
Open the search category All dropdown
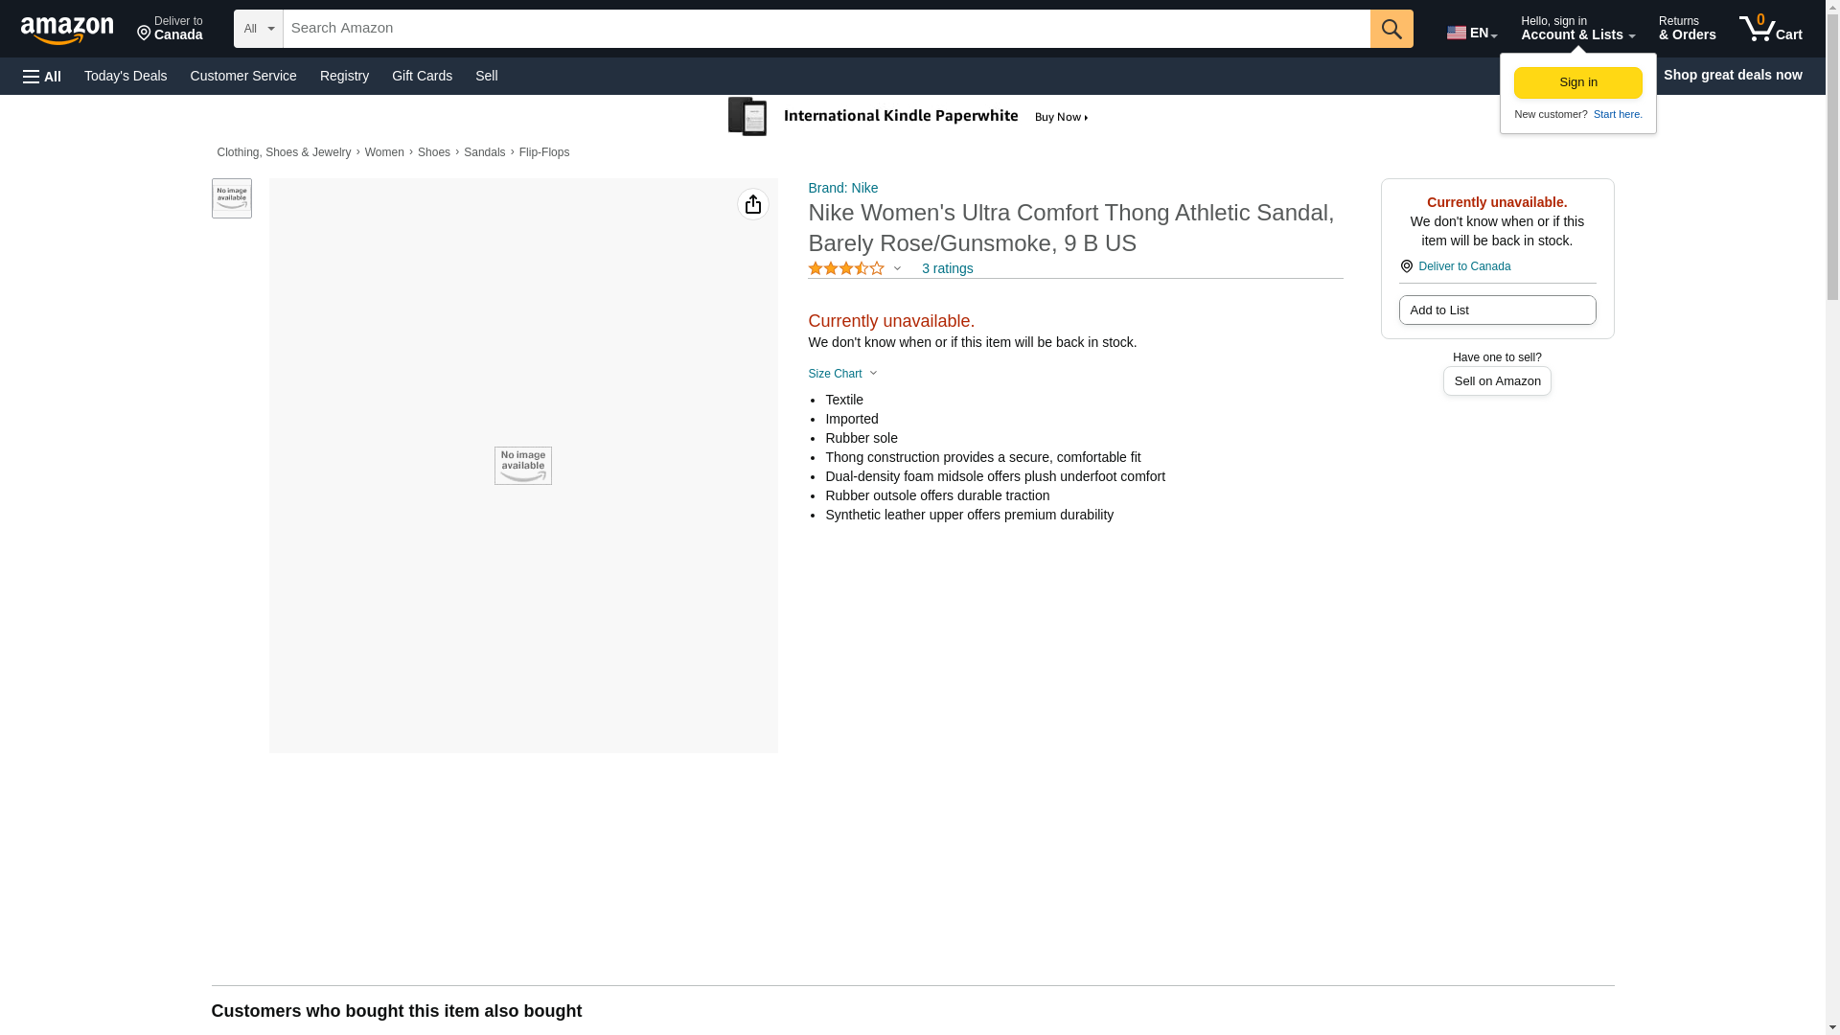point(258,29)
